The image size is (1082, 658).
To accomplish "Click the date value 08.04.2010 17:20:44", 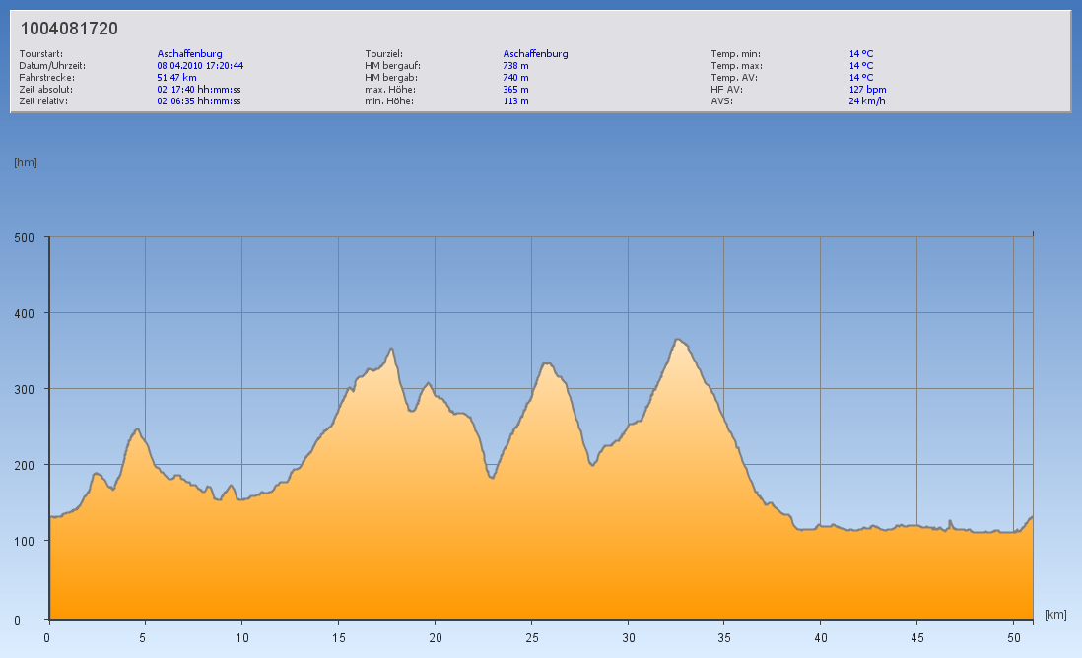I will tap(200, 66).
